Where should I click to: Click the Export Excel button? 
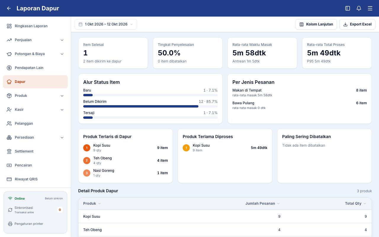point(357,24)
